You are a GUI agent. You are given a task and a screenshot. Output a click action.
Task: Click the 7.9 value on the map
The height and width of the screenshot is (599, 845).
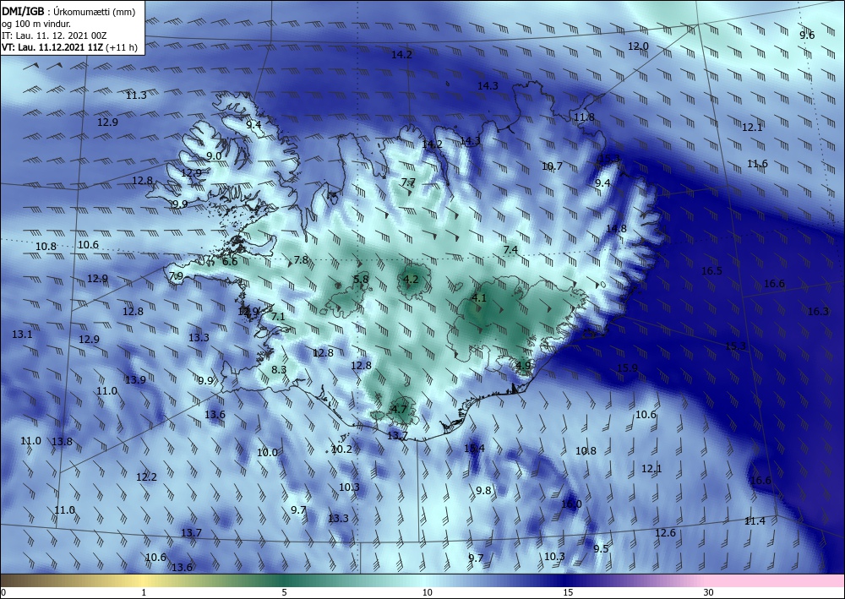pos(176,276)
